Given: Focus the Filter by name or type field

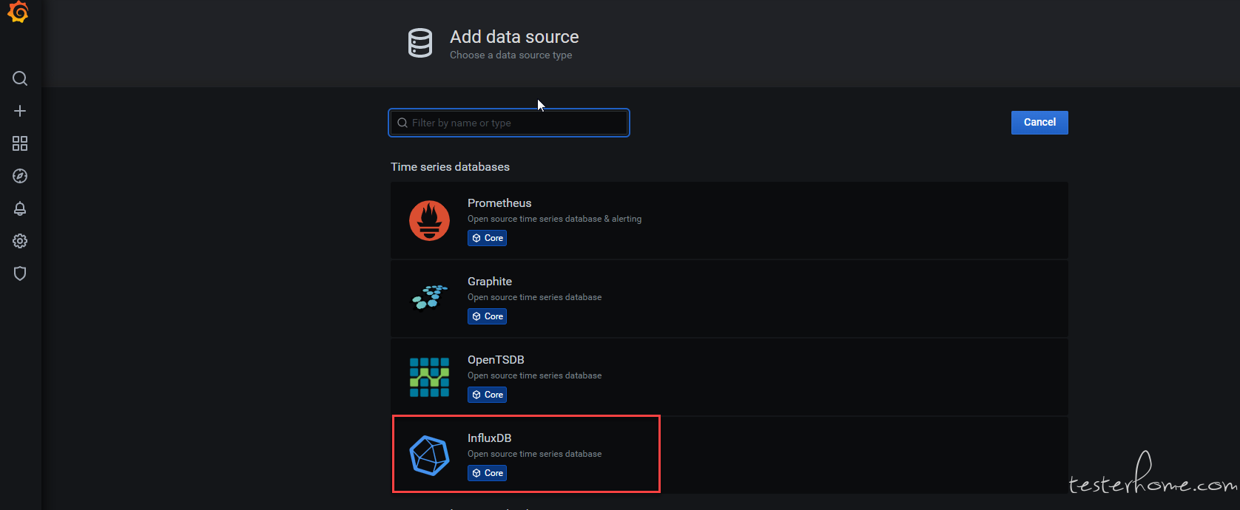Looking at the screenshot, I should [509, 123].
